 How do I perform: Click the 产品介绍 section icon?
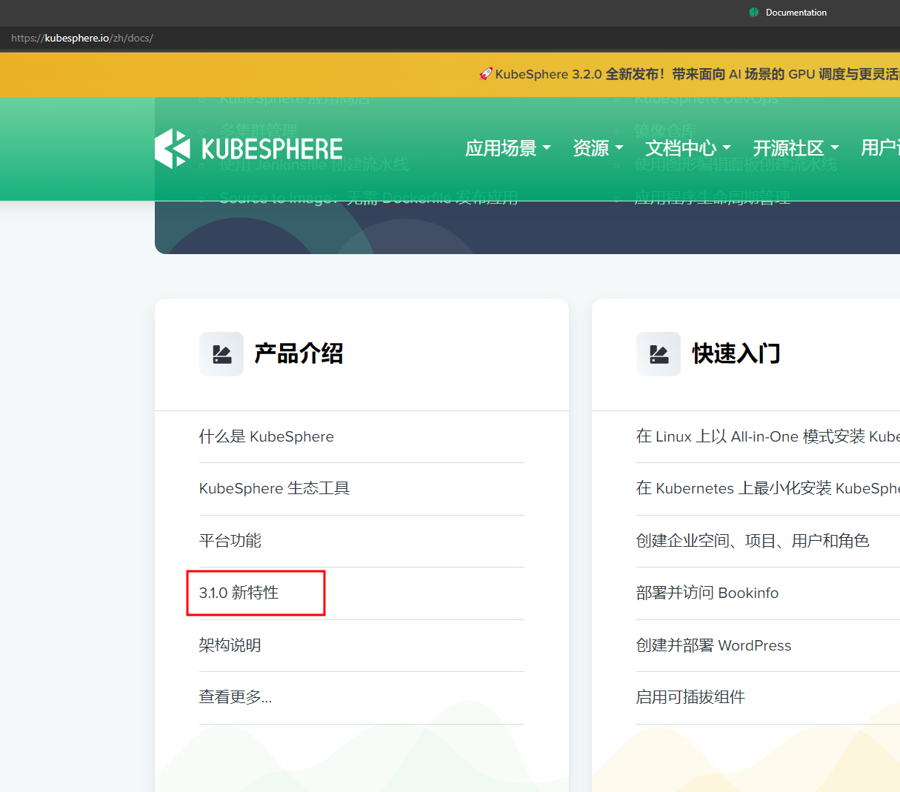tap(221, 354)
